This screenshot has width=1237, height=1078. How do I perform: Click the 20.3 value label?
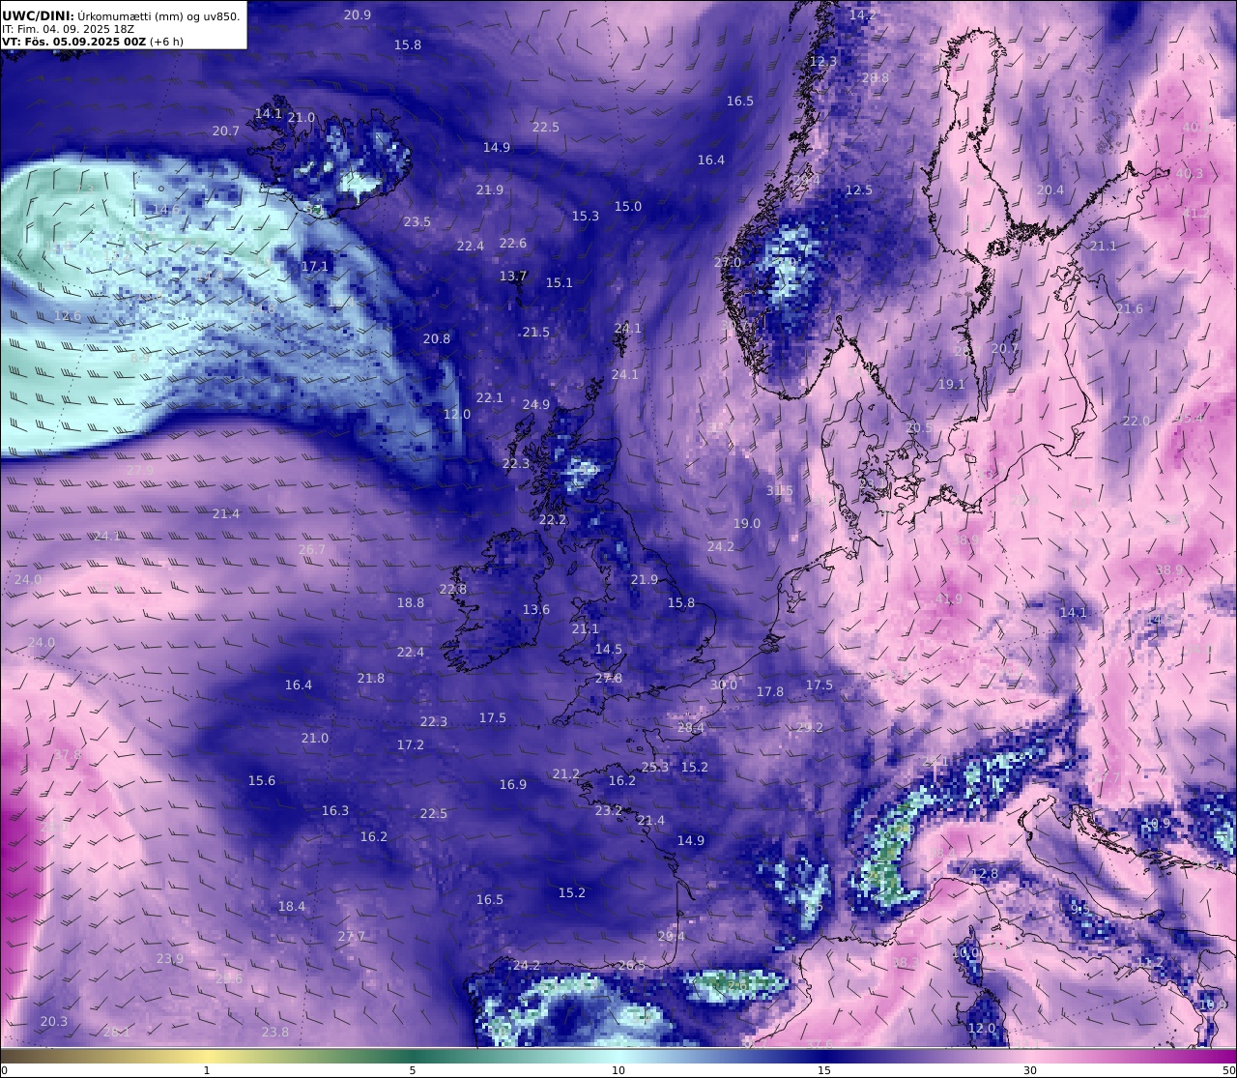pyautogui.click(x=54, y=1022)
